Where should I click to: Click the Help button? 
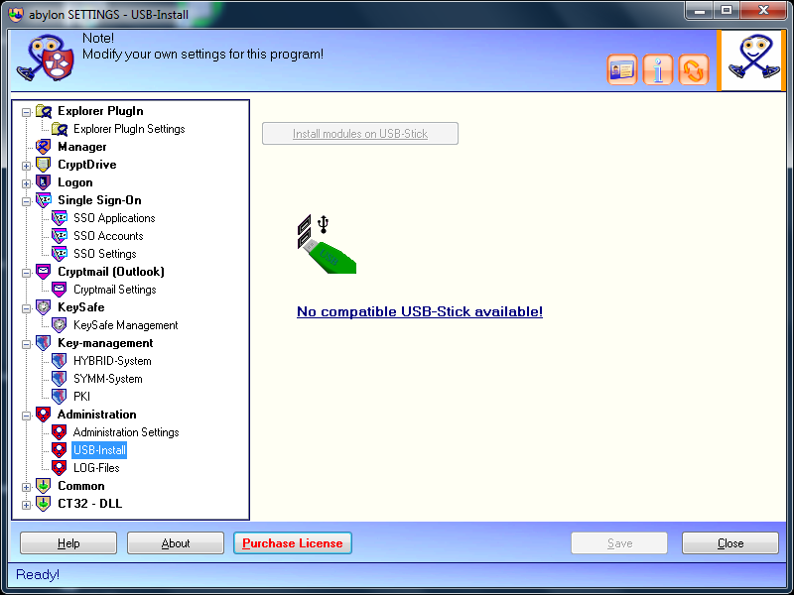click(68, 542)
